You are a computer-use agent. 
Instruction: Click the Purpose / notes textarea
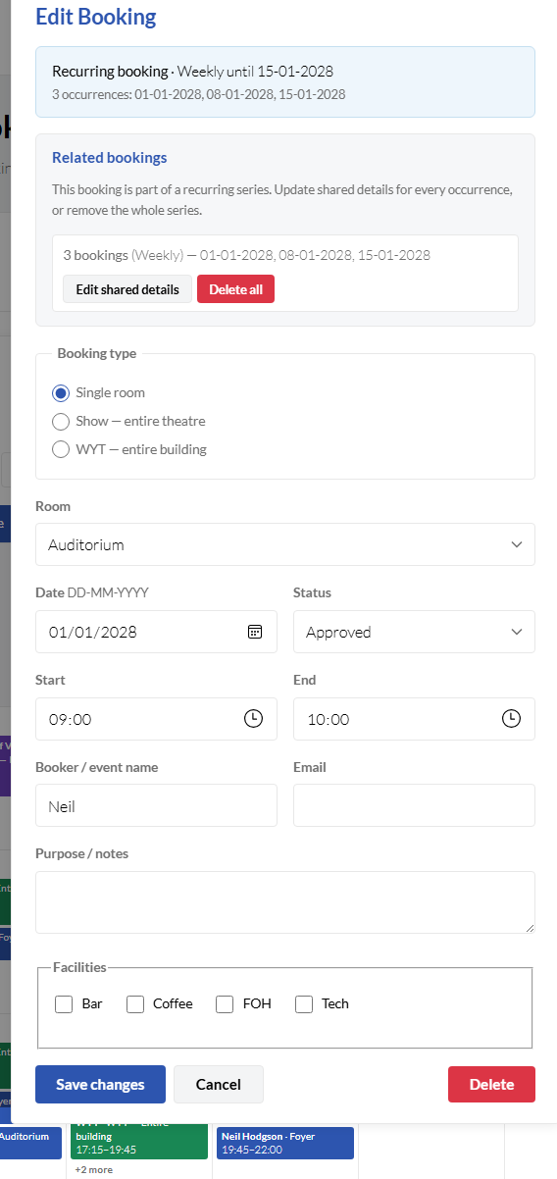coord(285,902)
